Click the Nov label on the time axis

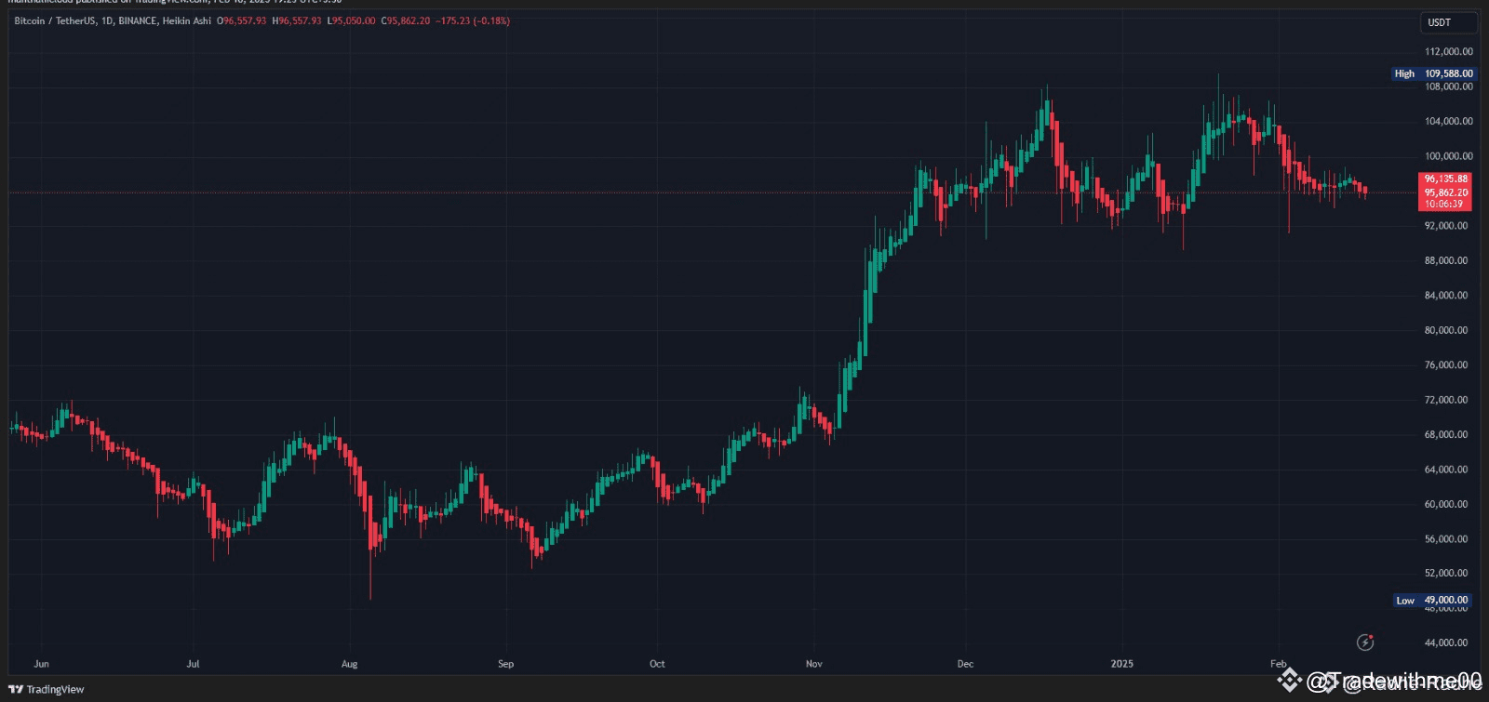(x=813, y=664)
